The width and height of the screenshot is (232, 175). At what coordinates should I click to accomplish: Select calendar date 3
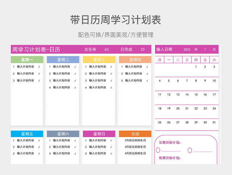pyautogui.click(x=214, y=67)
